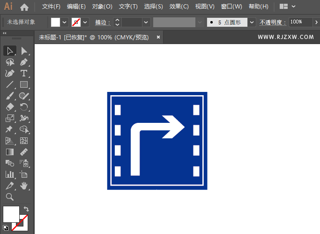This screenshot has width=320, height=234.
Task: Select the Type tool
Action: pos(24,74)
